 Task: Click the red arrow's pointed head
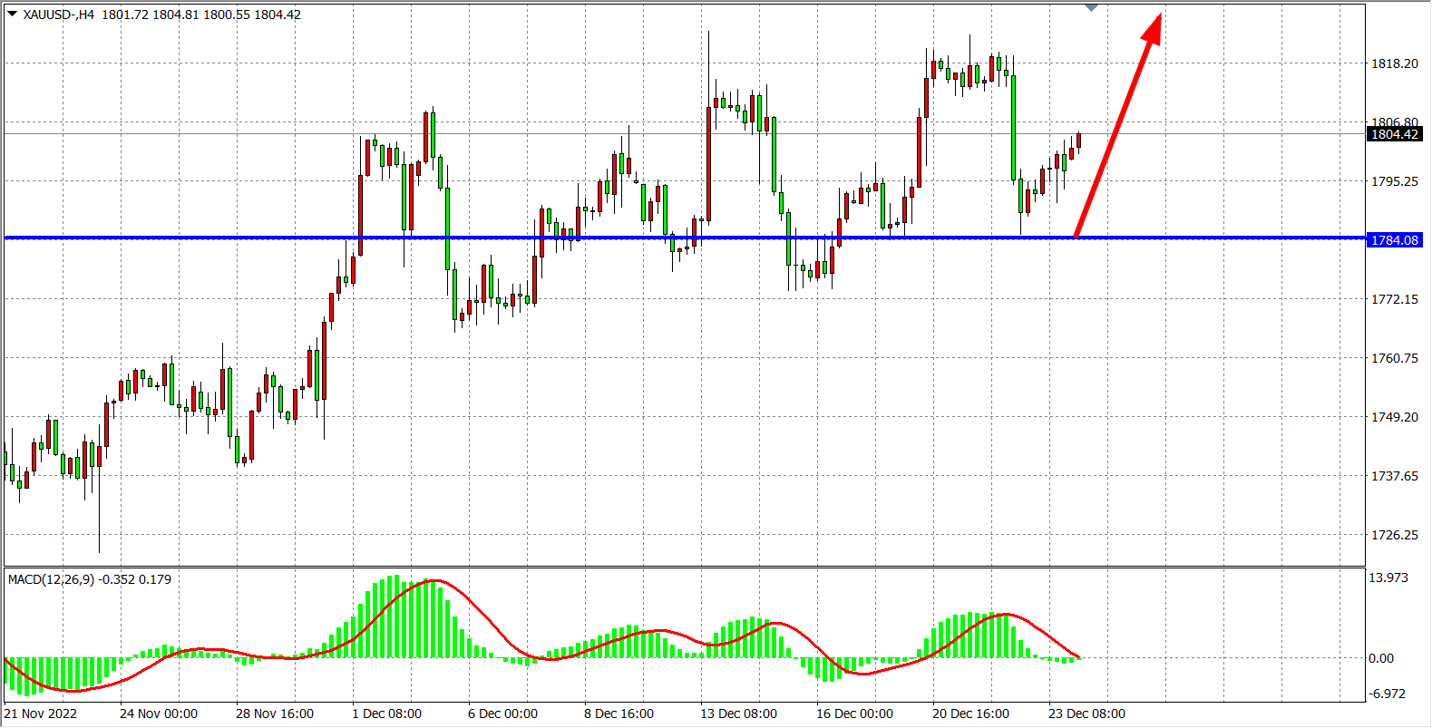(1153, 27)
